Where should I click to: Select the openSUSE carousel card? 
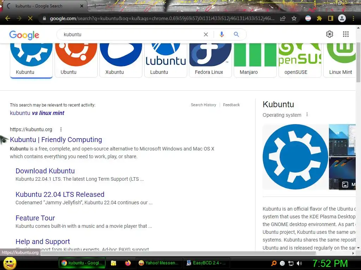pos(300,60)
